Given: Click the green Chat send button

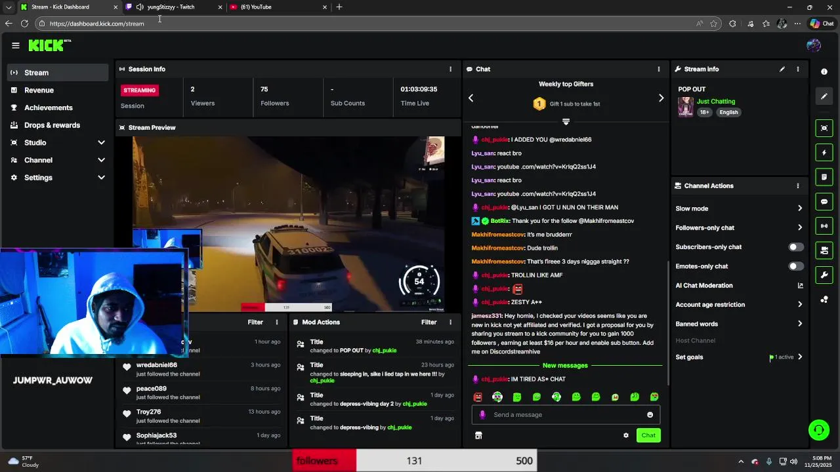Looking at the screenshot, I should click(648, 435).
